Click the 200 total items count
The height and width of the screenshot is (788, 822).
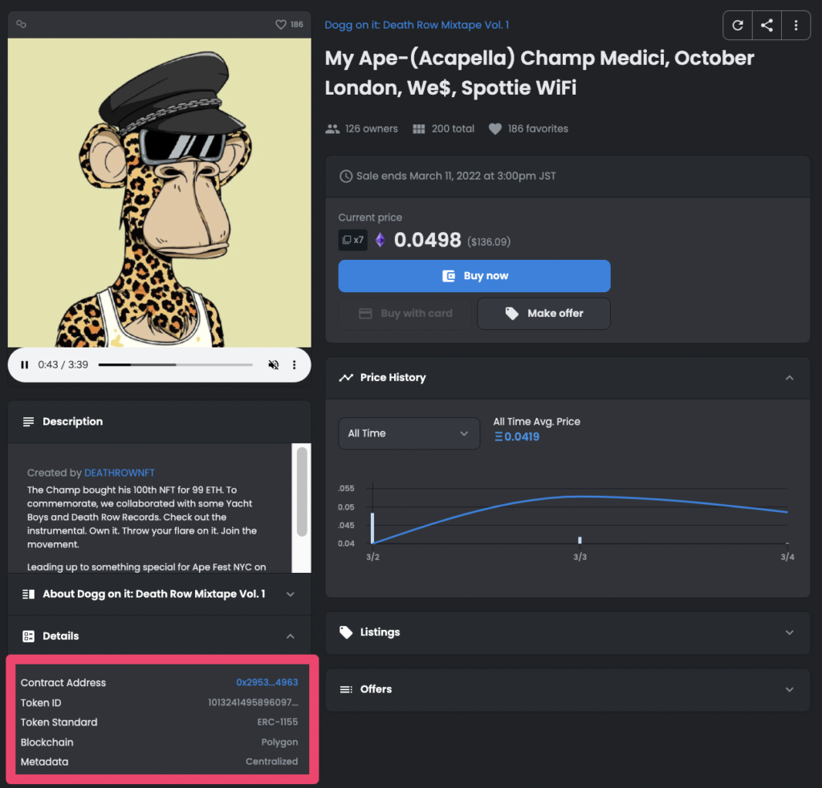pyautogui.click(x=443, y=129)
